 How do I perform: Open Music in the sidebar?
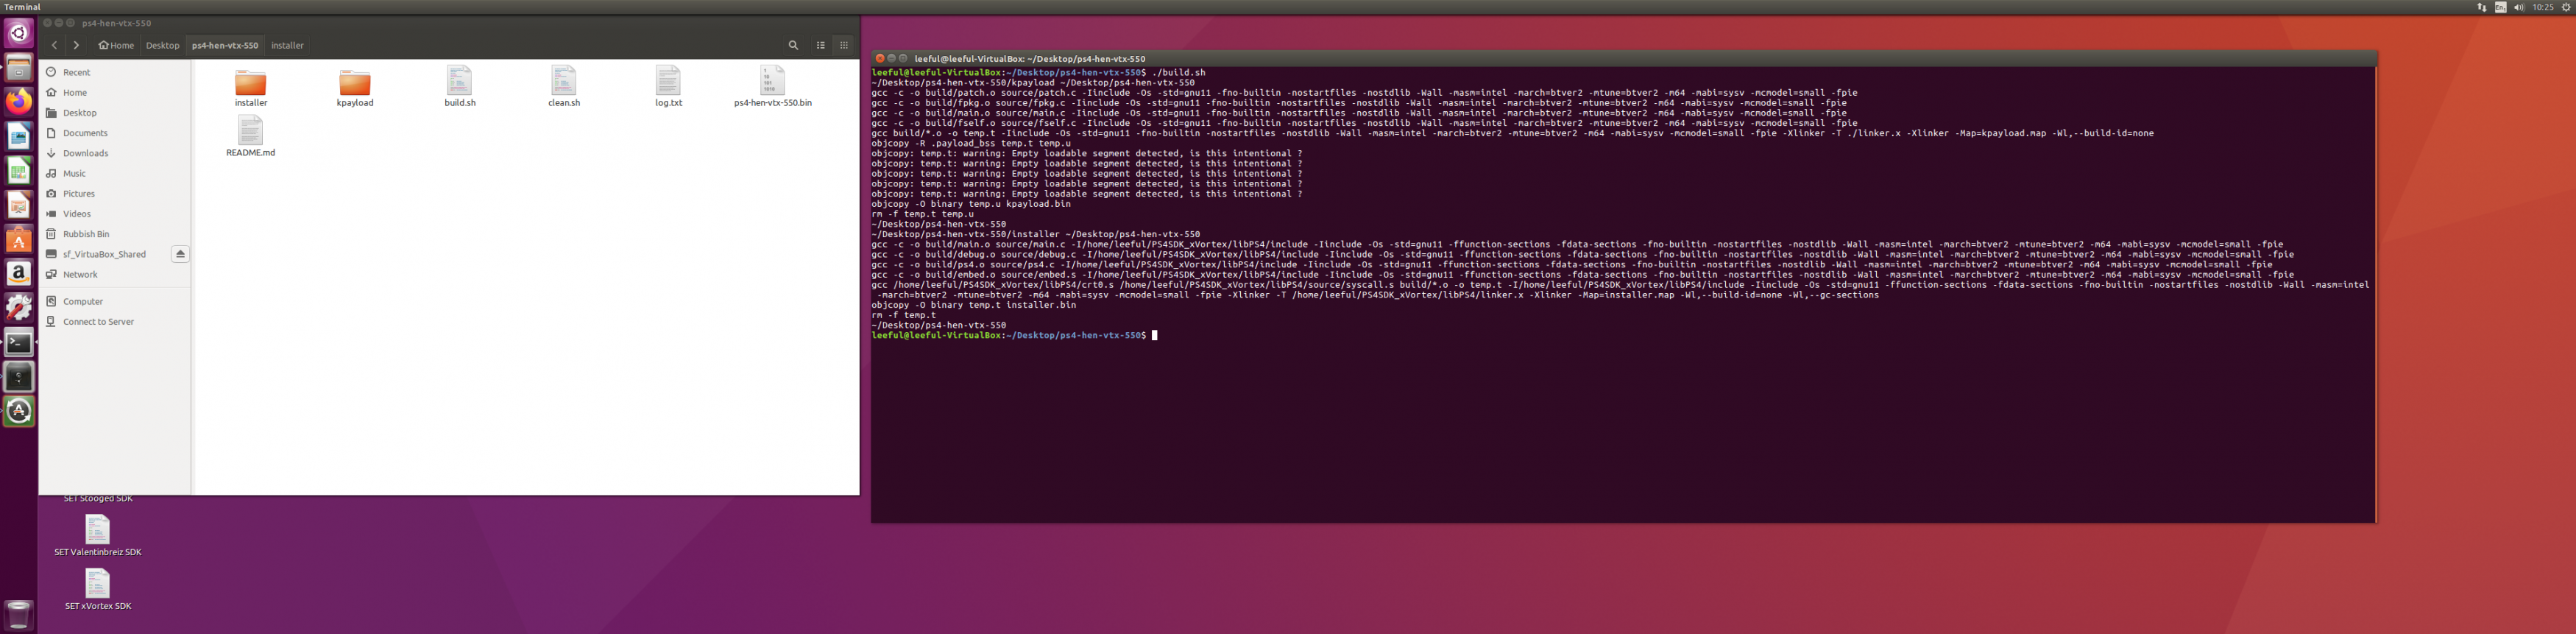point(115,173)
